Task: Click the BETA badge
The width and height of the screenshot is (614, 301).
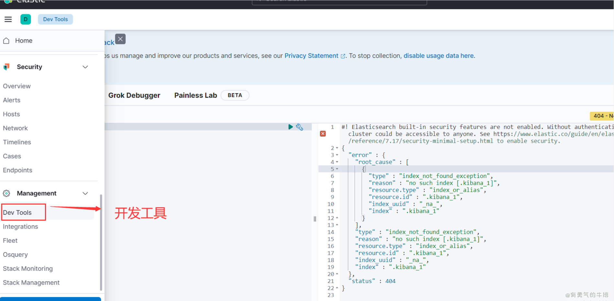Action: coord(235,95)
